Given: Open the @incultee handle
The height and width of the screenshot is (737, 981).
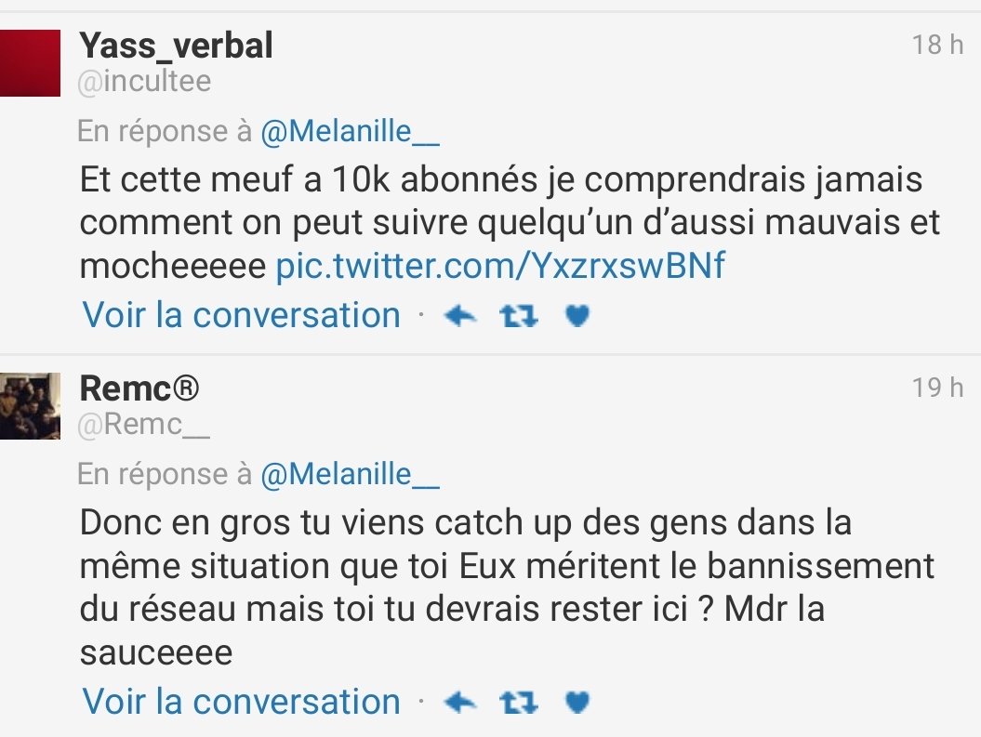Looking at the screenshot, I should 145,82.
